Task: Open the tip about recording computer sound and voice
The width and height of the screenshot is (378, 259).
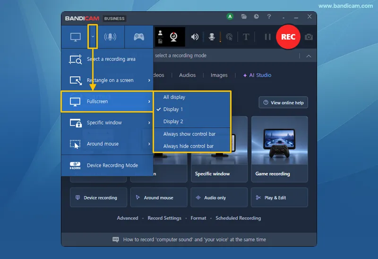Action: pos(194,240)
